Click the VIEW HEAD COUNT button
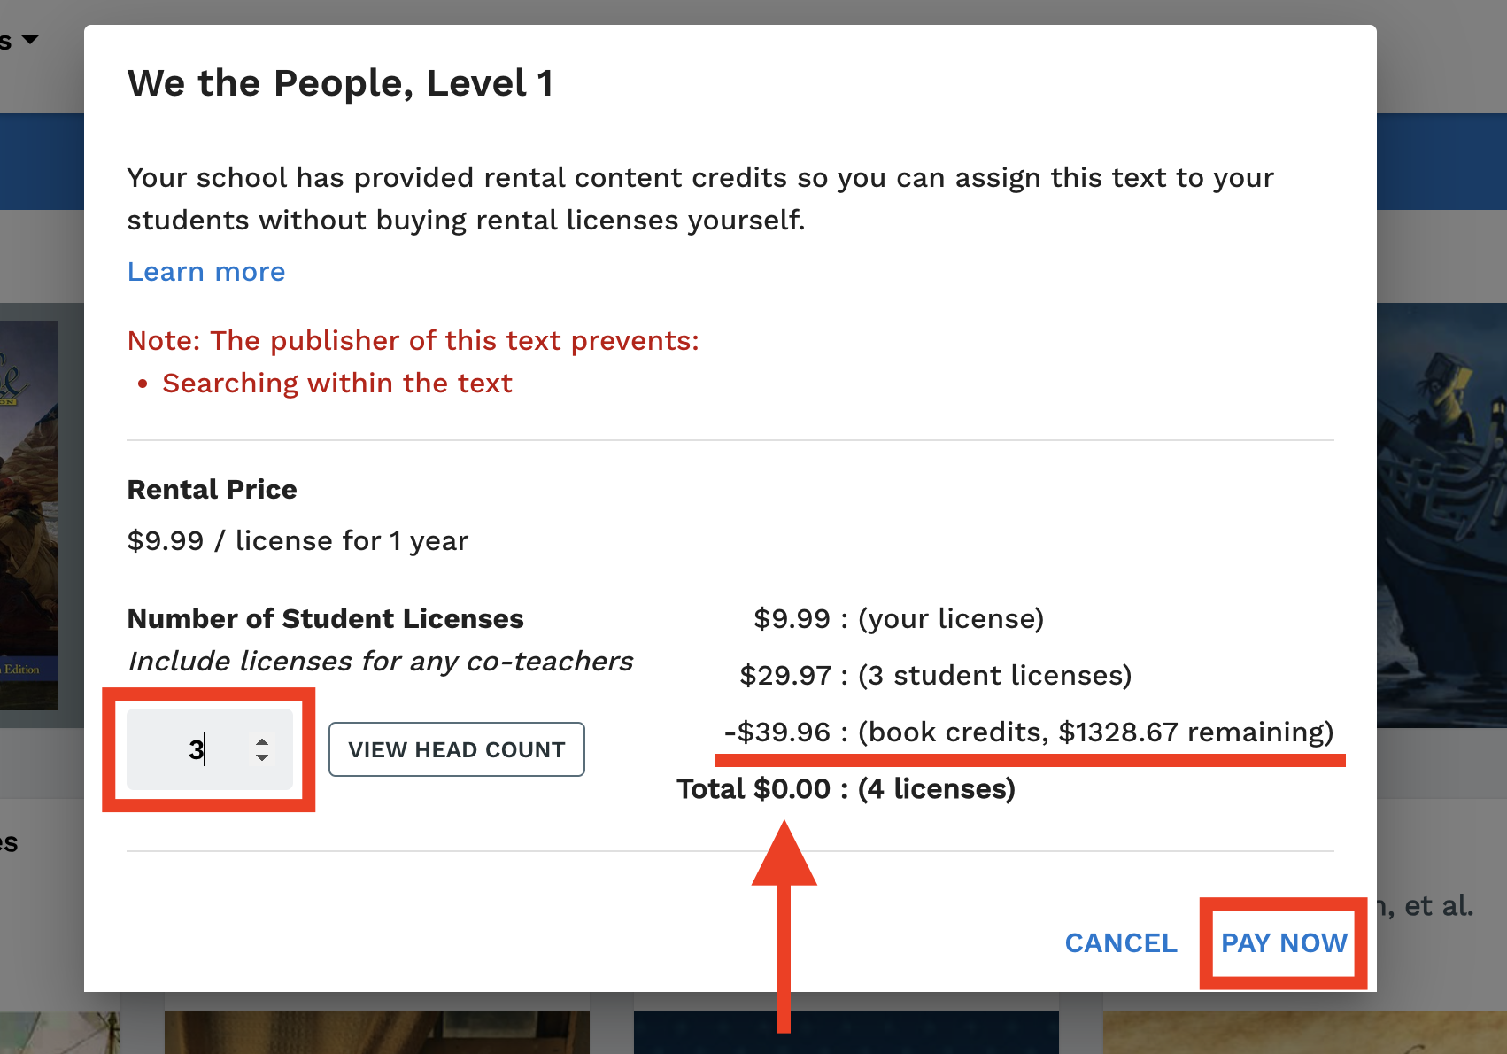 (457, 749)
